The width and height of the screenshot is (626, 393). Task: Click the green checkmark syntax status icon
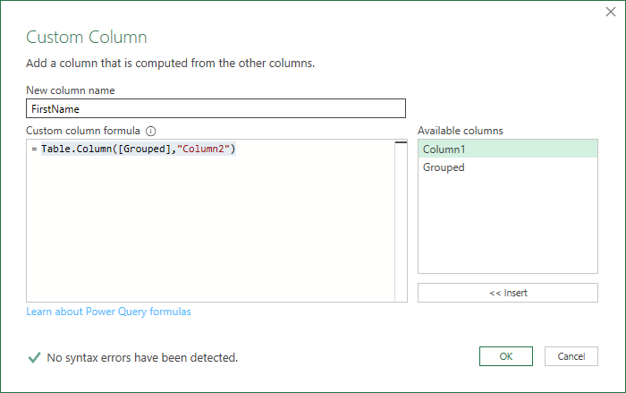(34, 357)
